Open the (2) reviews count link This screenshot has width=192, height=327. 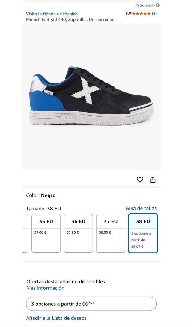[x=154, y=14]
